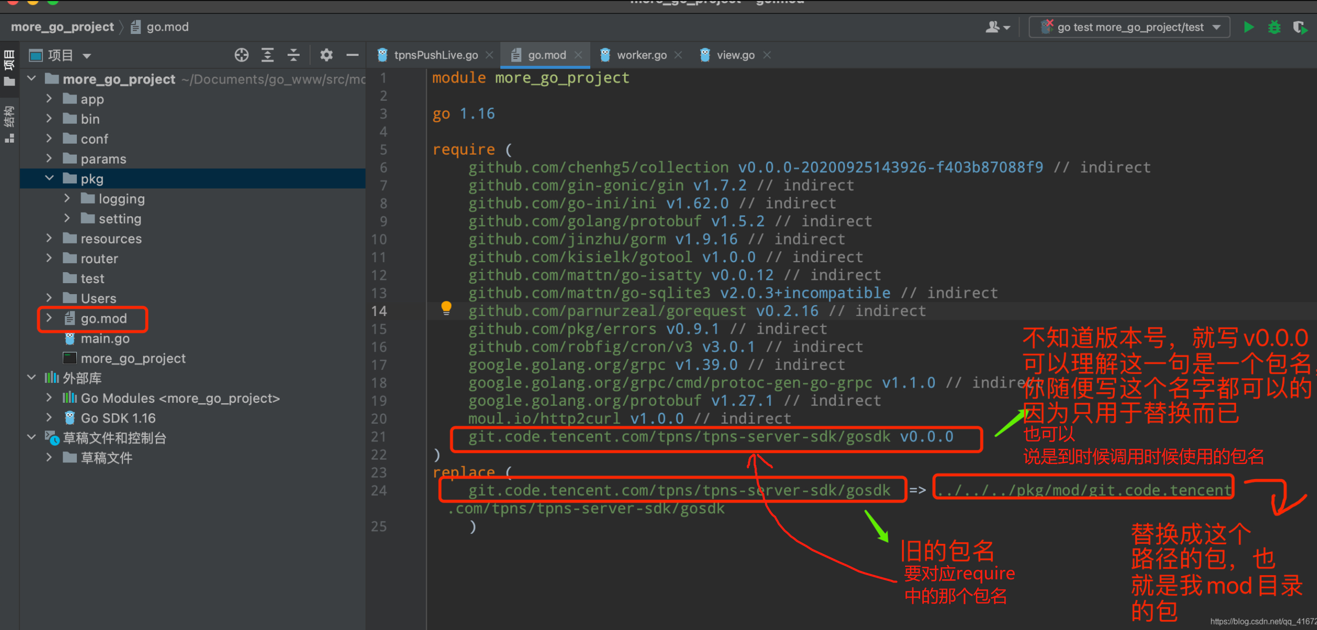Click the Debug bug icon
Screen dimensions: 1317x630
[1274, 27]
